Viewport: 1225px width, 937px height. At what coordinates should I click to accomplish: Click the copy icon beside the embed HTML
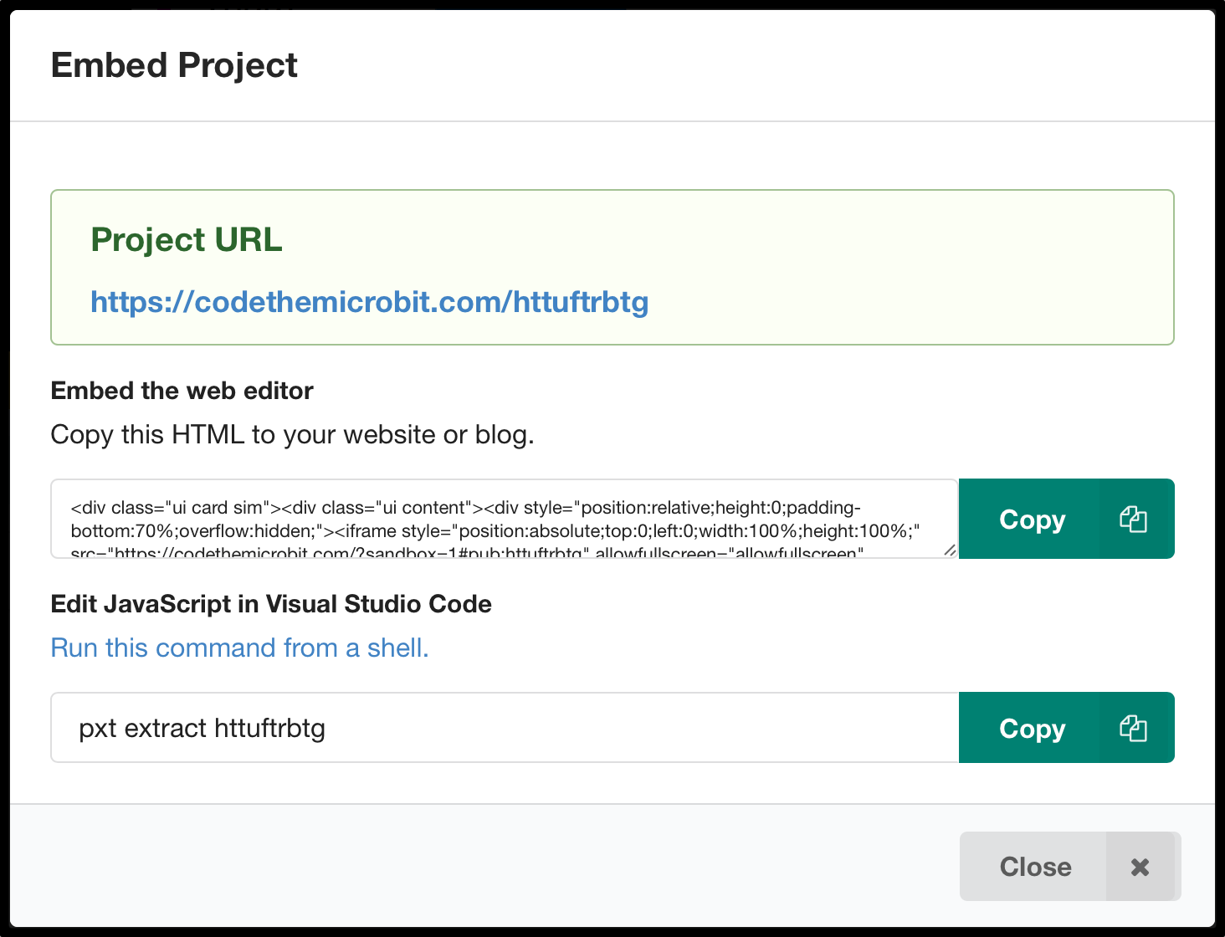1134,520
